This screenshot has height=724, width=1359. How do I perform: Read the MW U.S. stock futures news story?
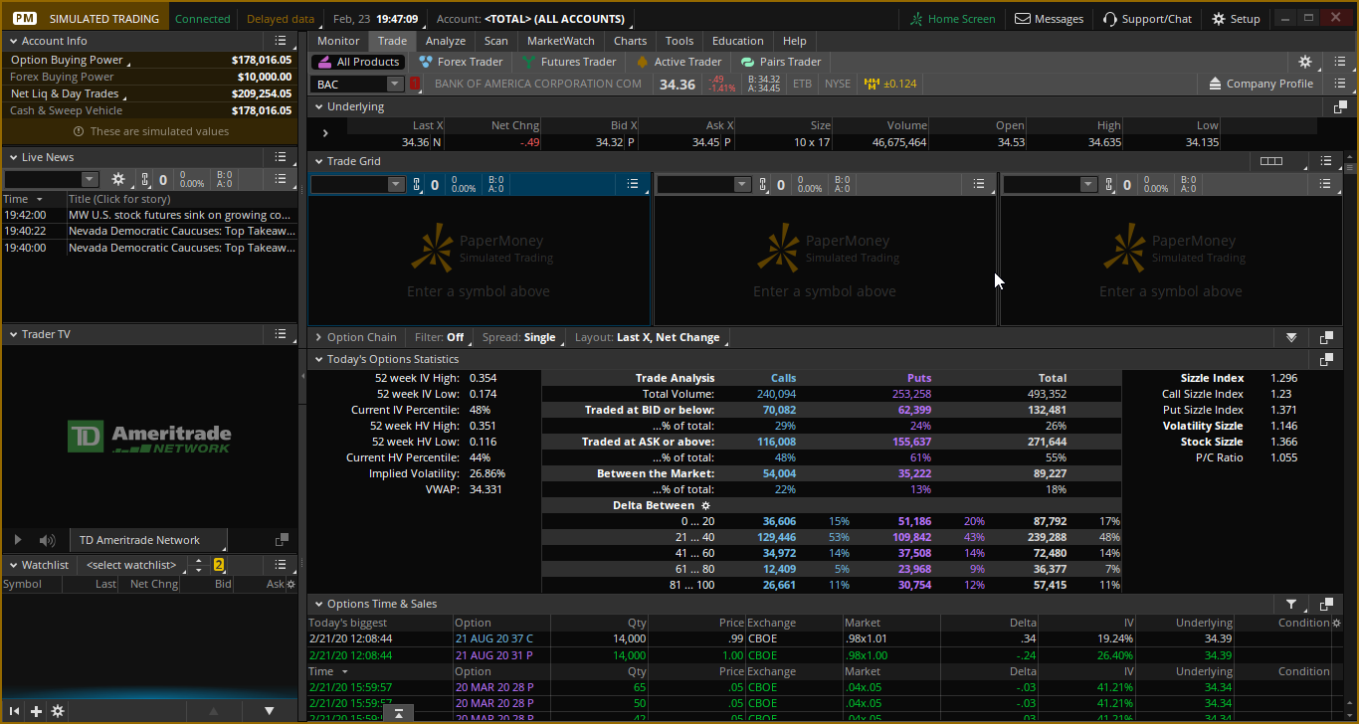pyautogui.click(x=181, y=215)
